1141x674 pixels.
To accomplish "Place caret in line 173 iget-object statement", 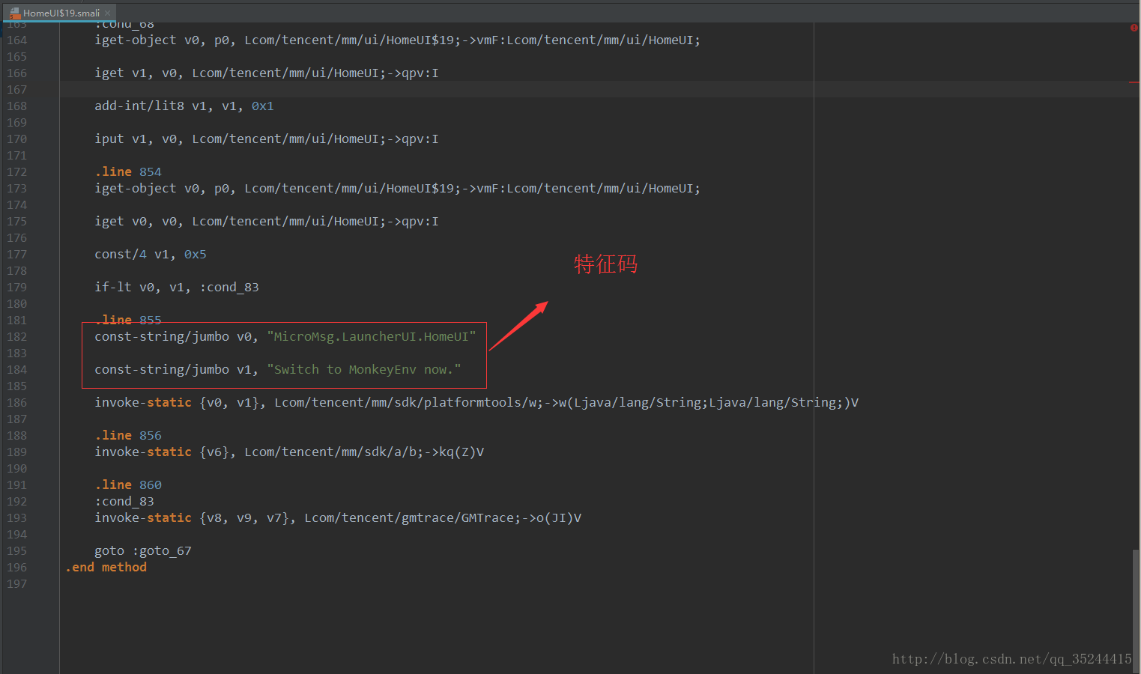I will (x=397, y=189).
